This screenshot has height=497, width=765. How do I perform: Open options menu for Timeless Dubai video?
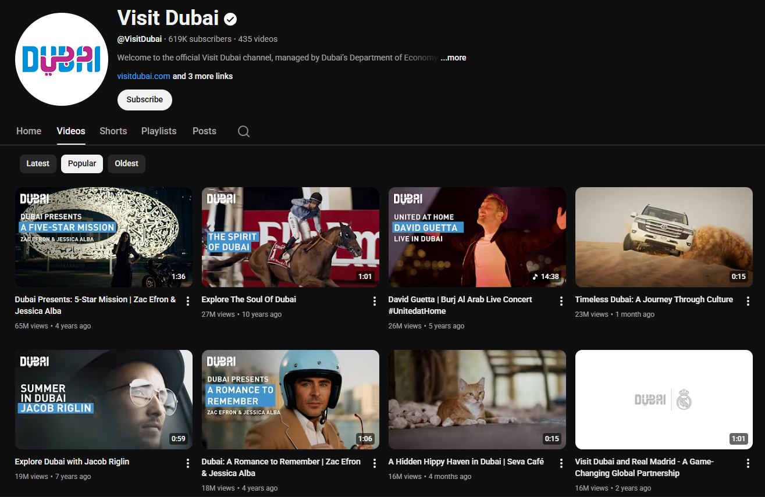pyautogui.click(x=748, y=301)
